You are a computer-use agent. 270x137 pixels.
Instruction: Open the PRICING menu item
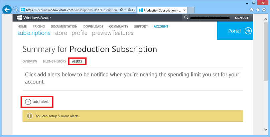click(38, 26)
